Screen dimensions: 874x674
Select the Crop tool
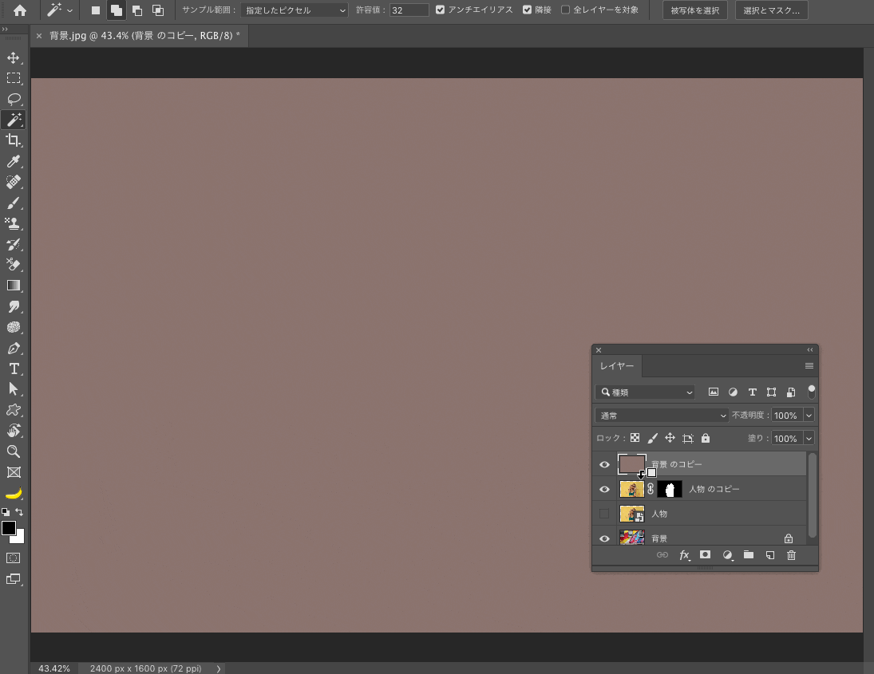14,140
